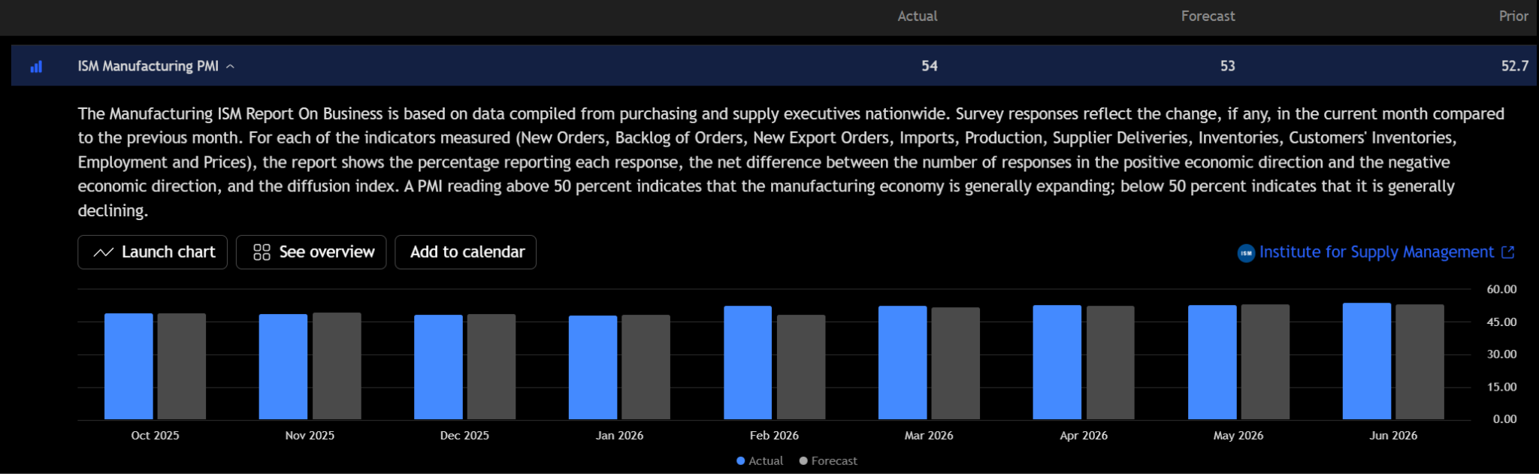
Task: Click the ISM Manufacturing PMI title text
Action: 148,66
